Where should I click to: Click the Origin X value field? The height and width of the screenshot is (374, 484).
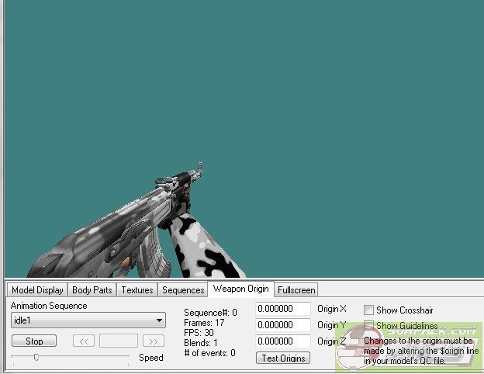[283, 310]
